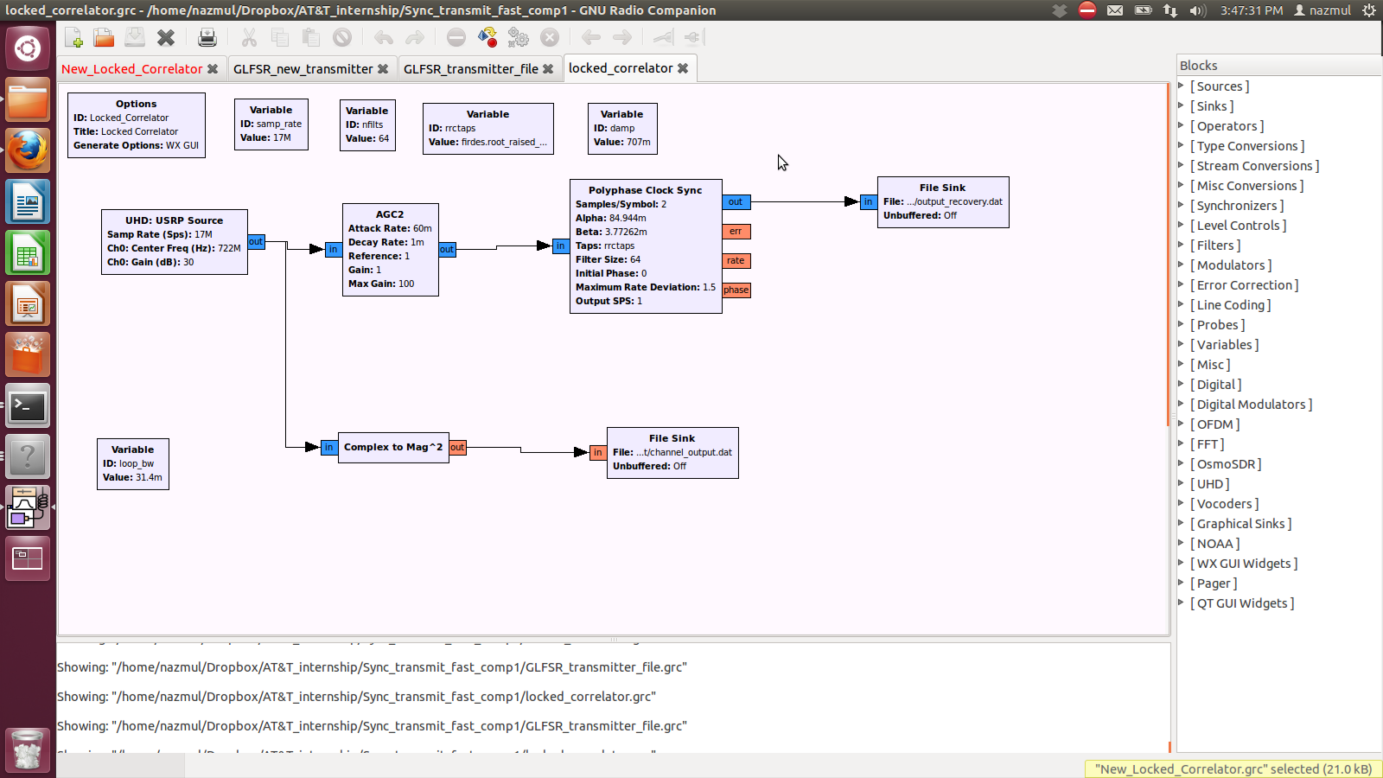Execute the flow graph with the gears icon

(x=517, y=37)
